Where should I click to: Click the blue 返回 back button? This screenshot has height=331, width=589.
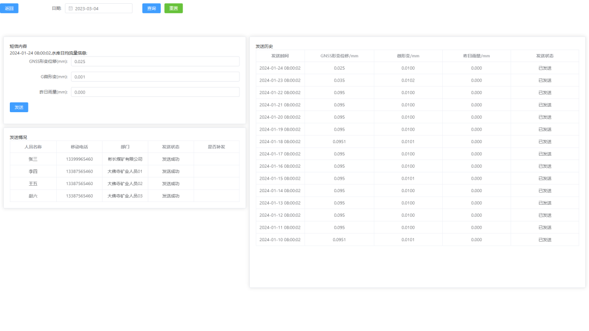click(x=9, y=8)
